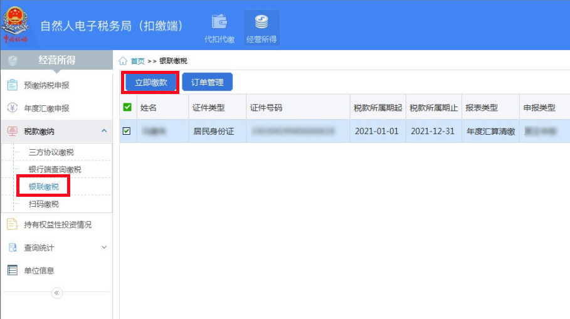Open 扫码缴税 submenu item
Viewport: 570px width, 319px height.
[x=44, y=204]
